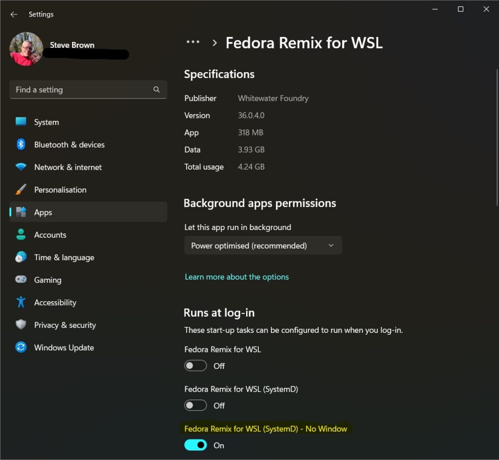Click the breadcrumb chevron next to ellipsis
This screenshot has width=499, height=460.
[x=214, y=42]
